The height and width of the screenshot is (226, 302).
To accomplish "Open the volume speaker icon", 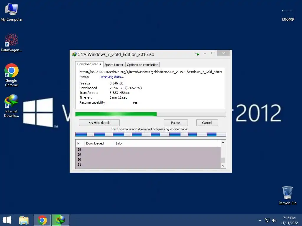I will pos(274,220).
